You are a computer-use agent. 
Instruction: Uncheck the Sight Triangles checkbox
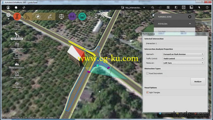tap(148, 92)
